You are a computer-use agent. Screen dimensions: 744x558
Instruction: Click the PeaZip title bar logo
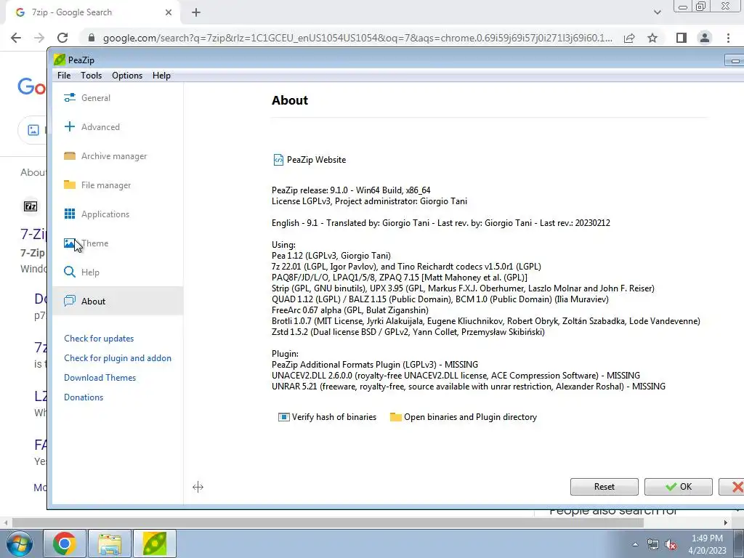coord(60,60)
